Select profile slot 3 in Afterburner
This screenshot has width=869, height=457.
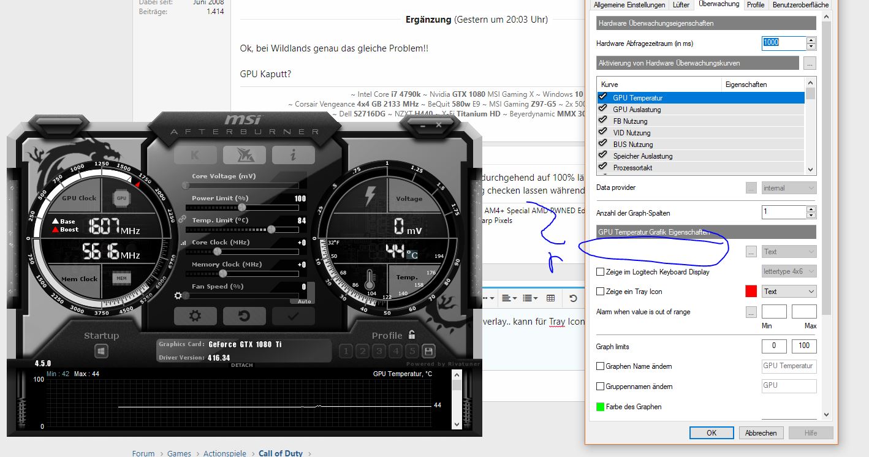click(x=379, y=351)
